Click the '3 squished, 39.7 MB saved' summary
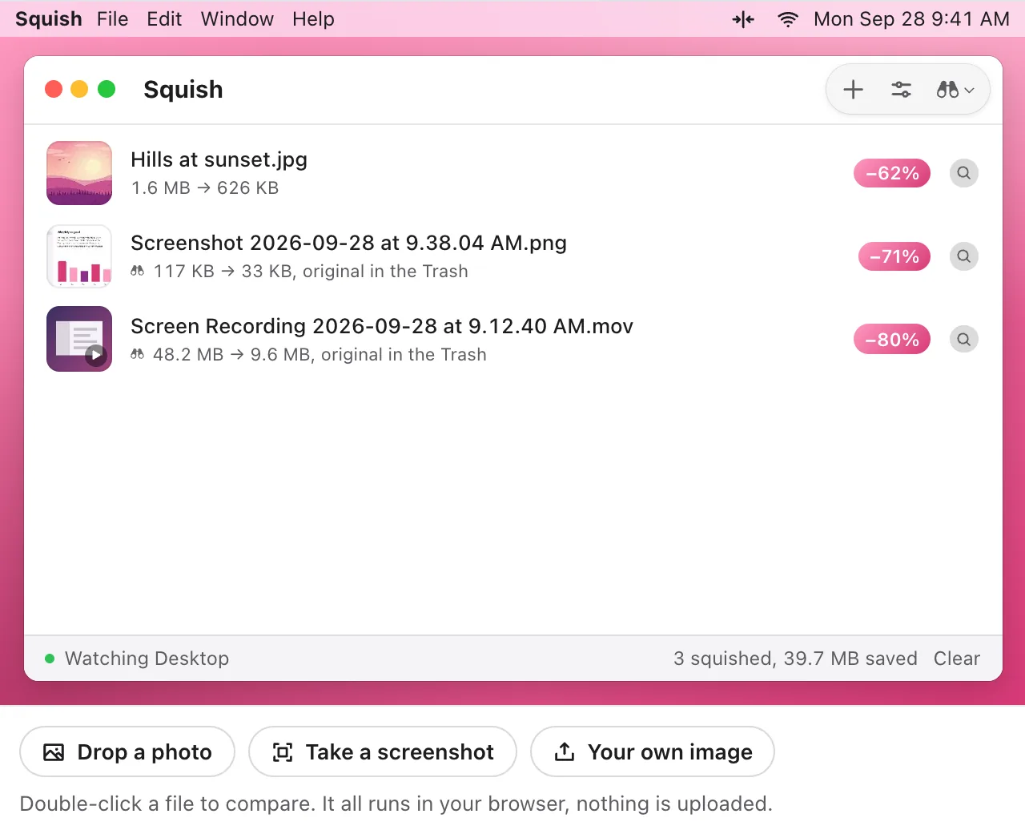This screenshot has width=1025, height=838. tap(795, 659)
